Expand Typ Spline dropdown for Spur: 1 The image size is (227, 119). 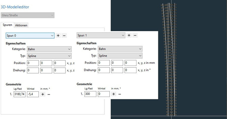click(120, 56)
